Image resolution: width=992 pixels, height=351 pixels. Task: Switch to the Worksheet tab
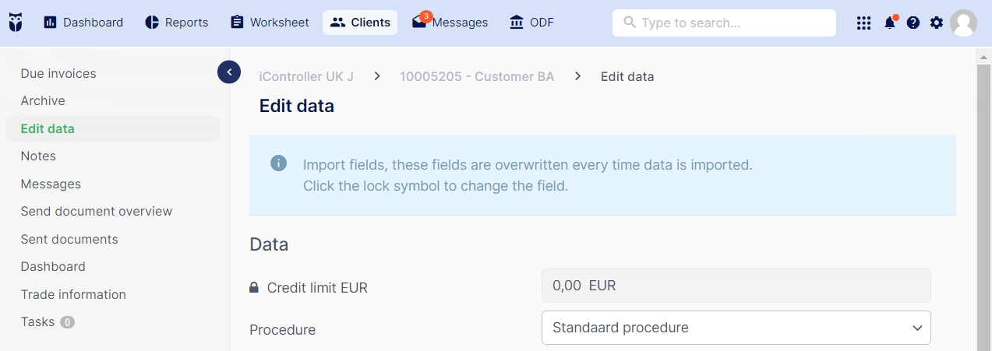pyautogui.click(x=270, y=23)
